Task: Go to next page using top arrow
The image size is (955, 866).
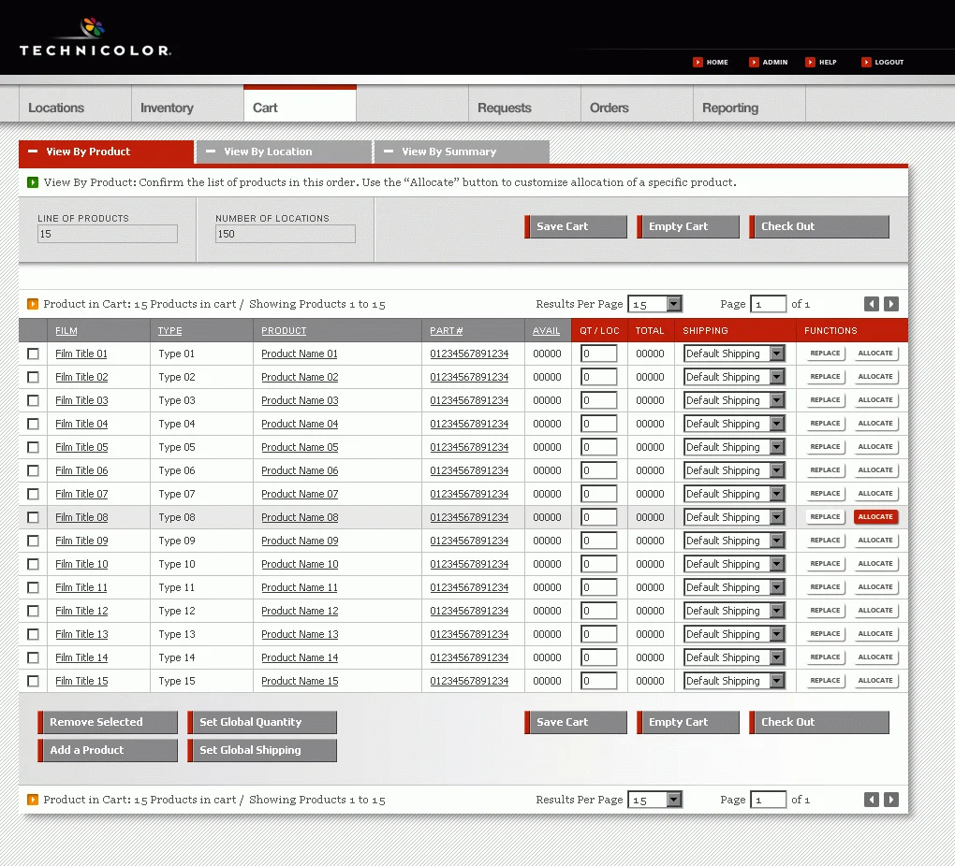Action: coord(891,304)
